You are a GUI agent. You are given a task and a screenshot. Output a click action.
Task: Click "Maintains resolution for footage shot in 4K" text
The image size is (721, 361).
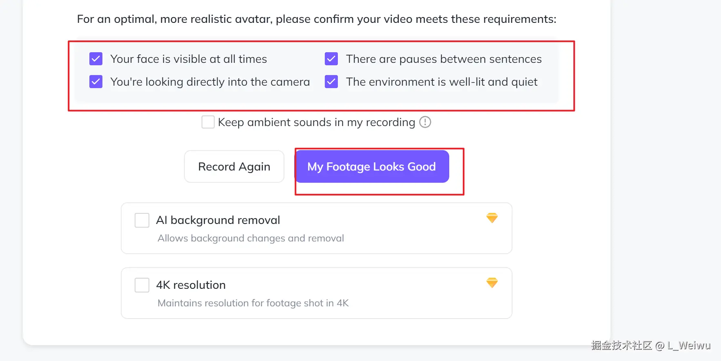(253, 303)
